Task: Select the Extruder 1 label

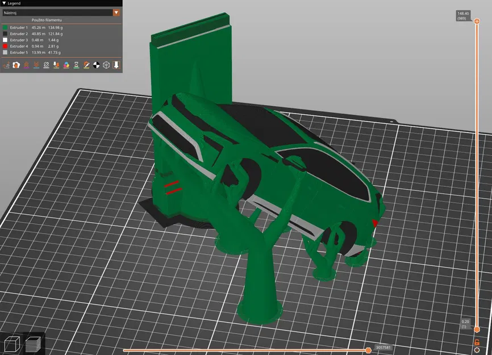Action: coord(19,28)
